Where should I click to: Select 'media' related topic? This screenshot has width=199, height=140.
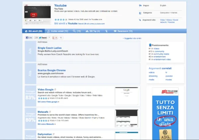[151, 79]
